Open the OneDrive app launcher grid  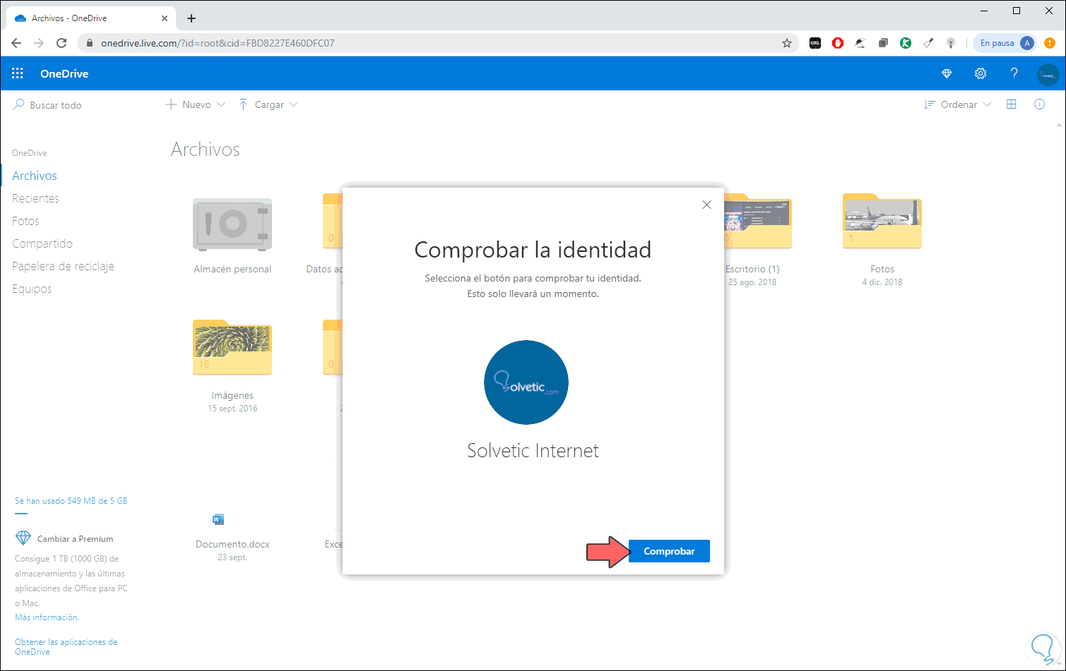pos(18,73)
